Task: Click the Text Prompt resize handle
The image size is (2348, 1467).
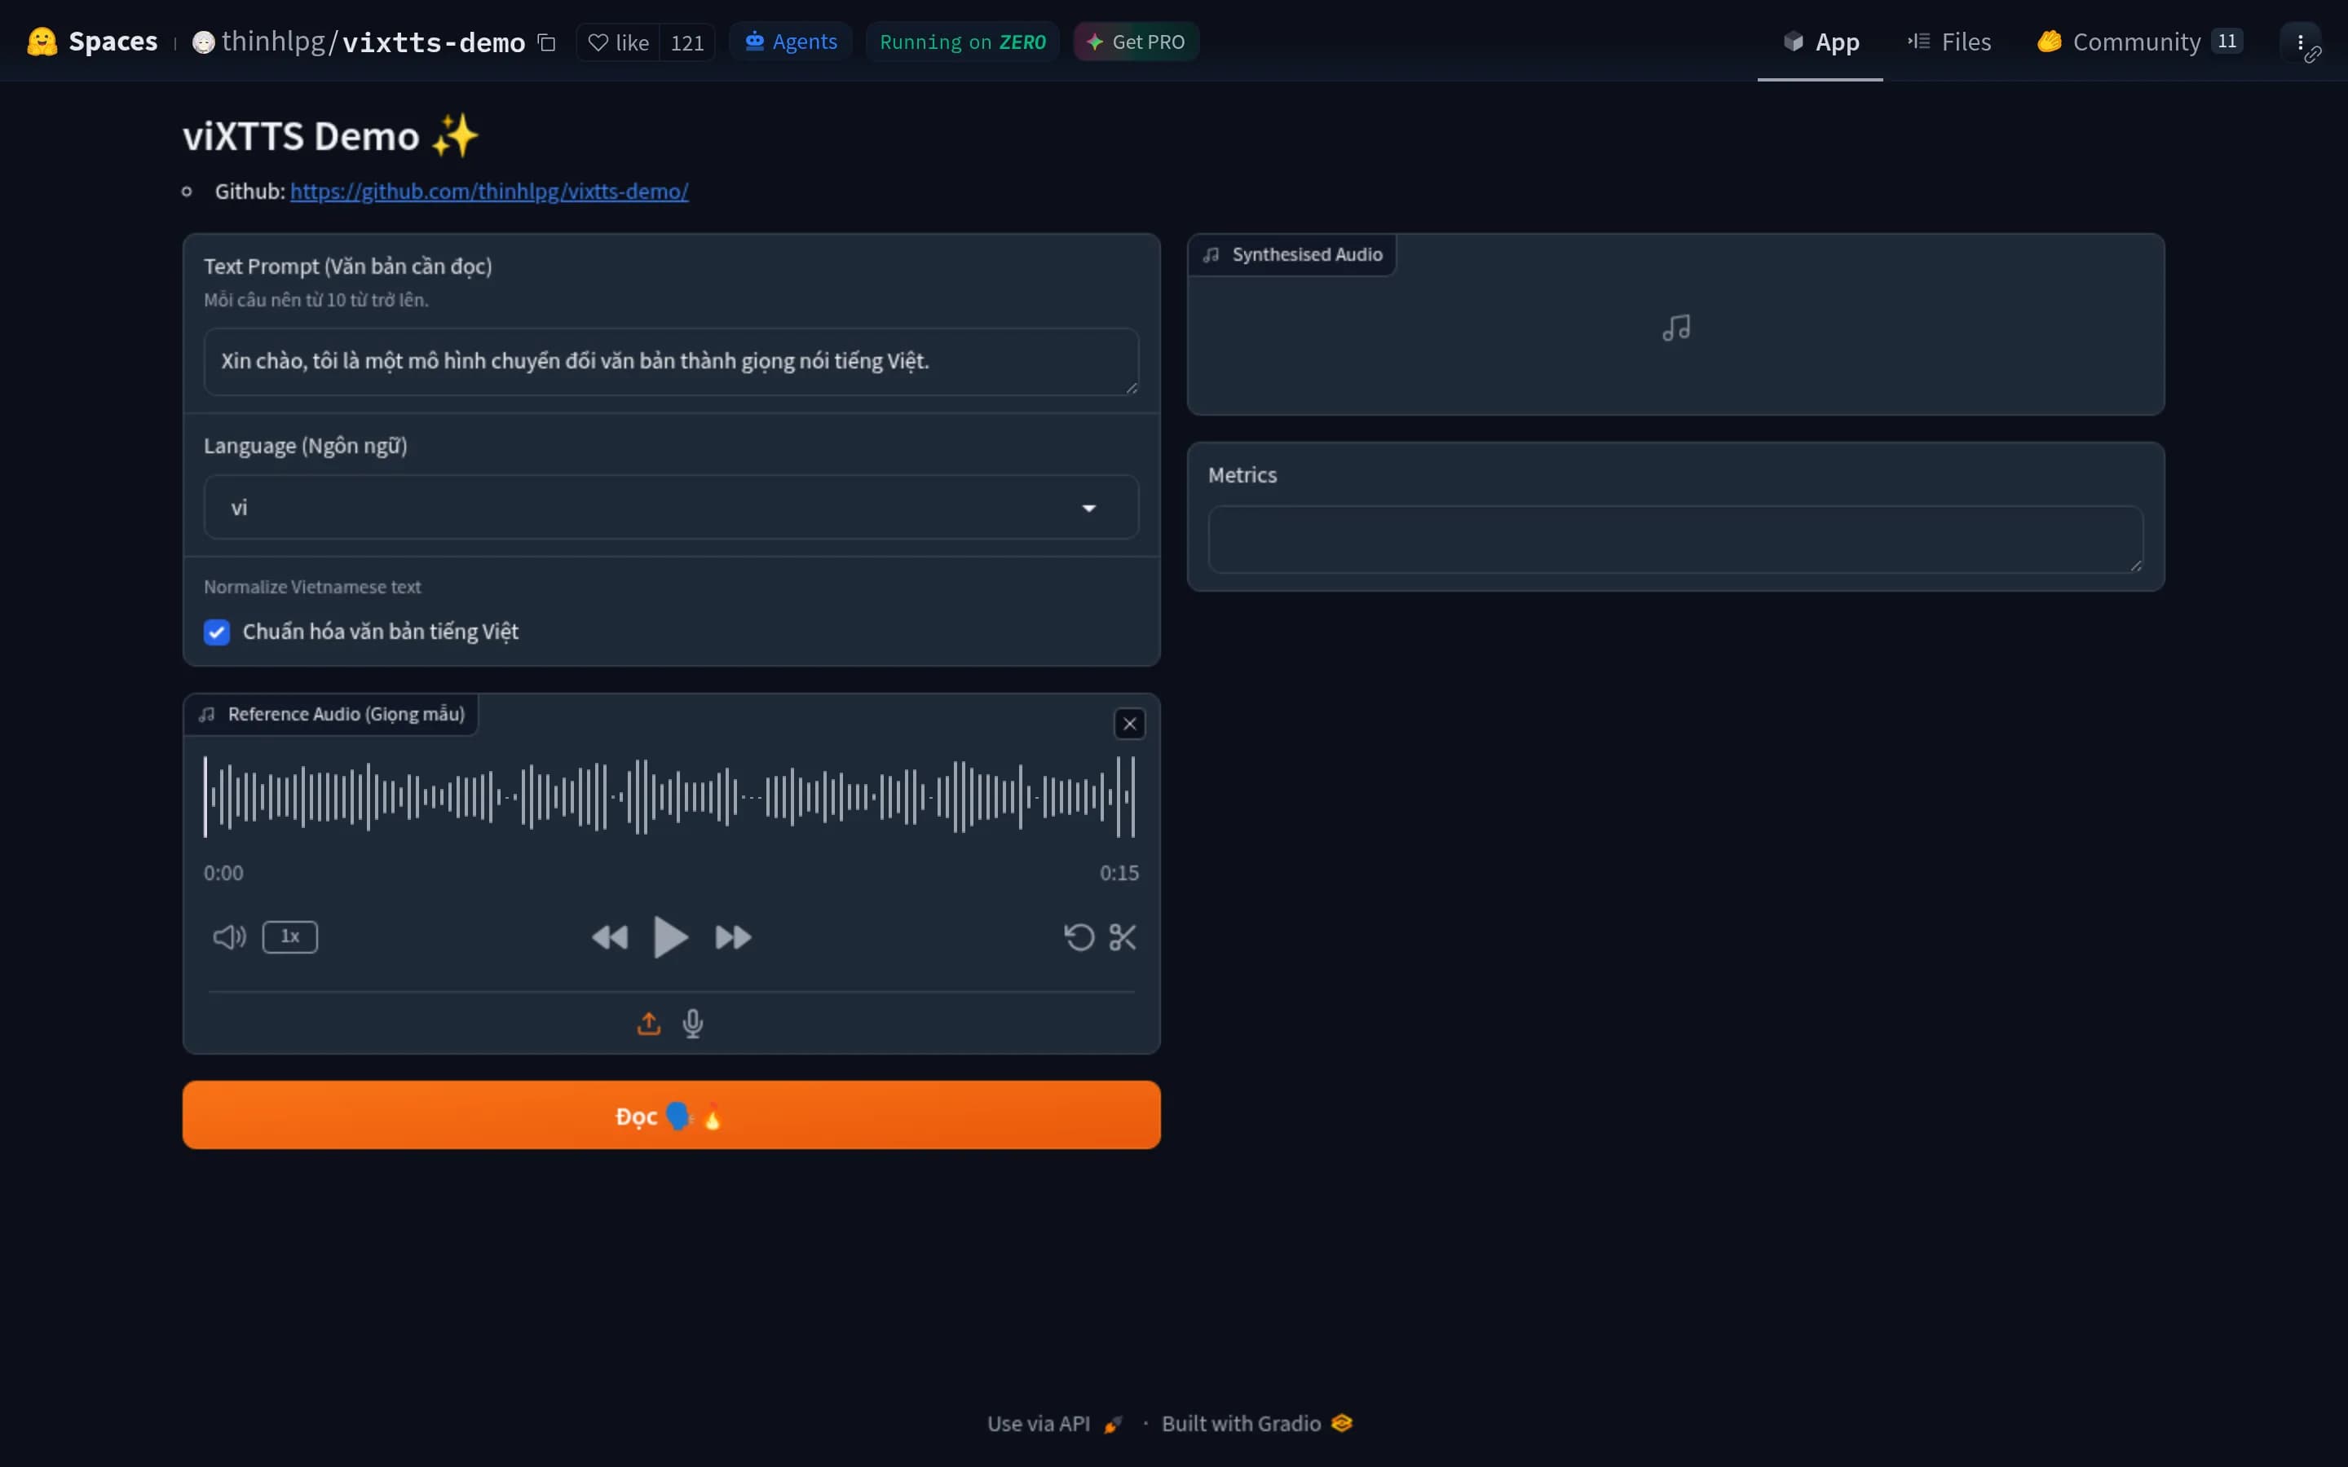Action: click(1132, 388)
